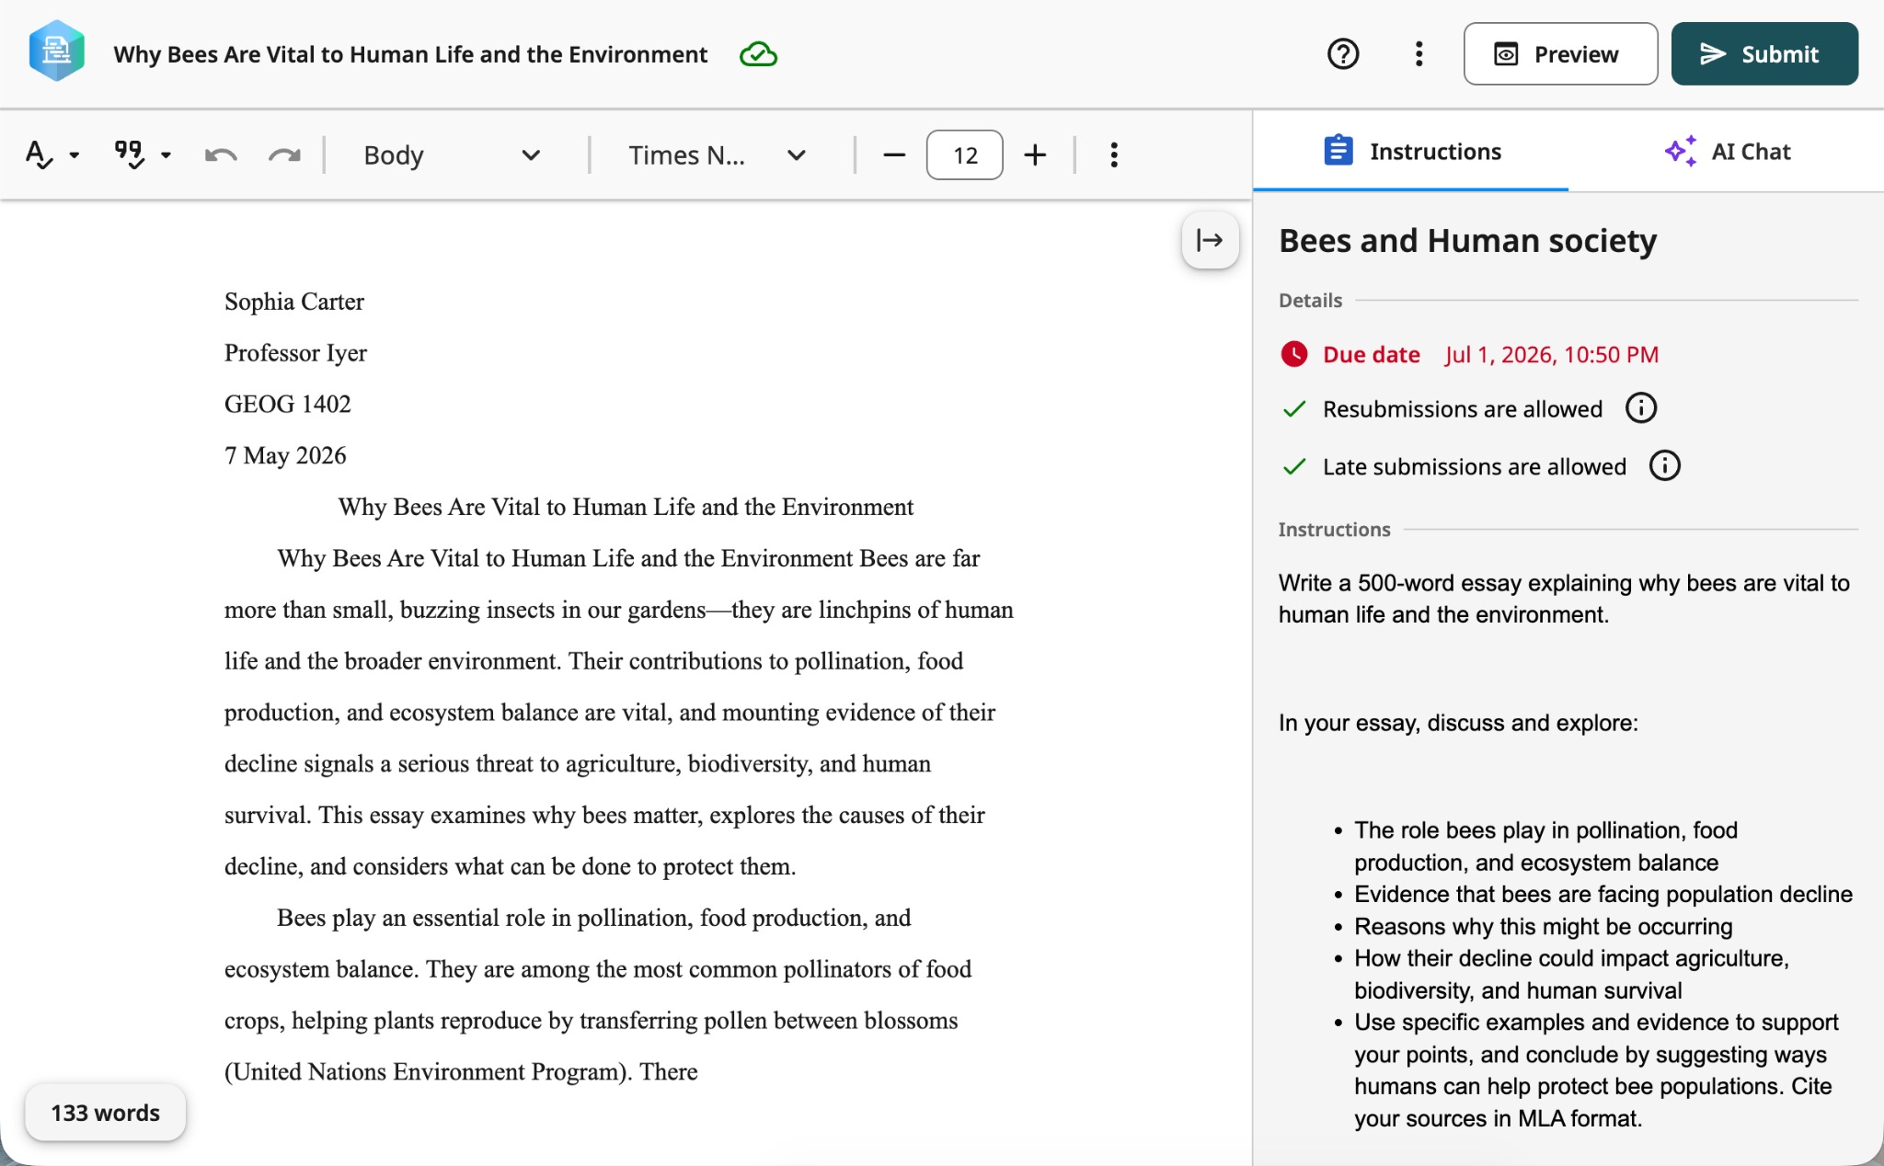
Task: Click the app logo icon
Action: 57,52
